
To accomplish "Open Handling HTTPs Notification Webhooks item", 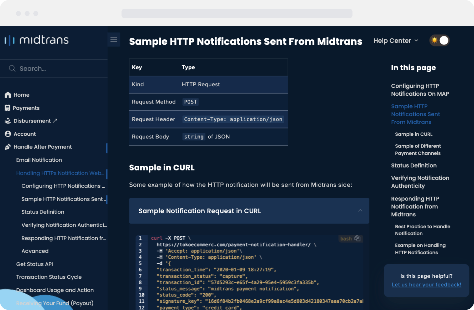I will (60, 173).
